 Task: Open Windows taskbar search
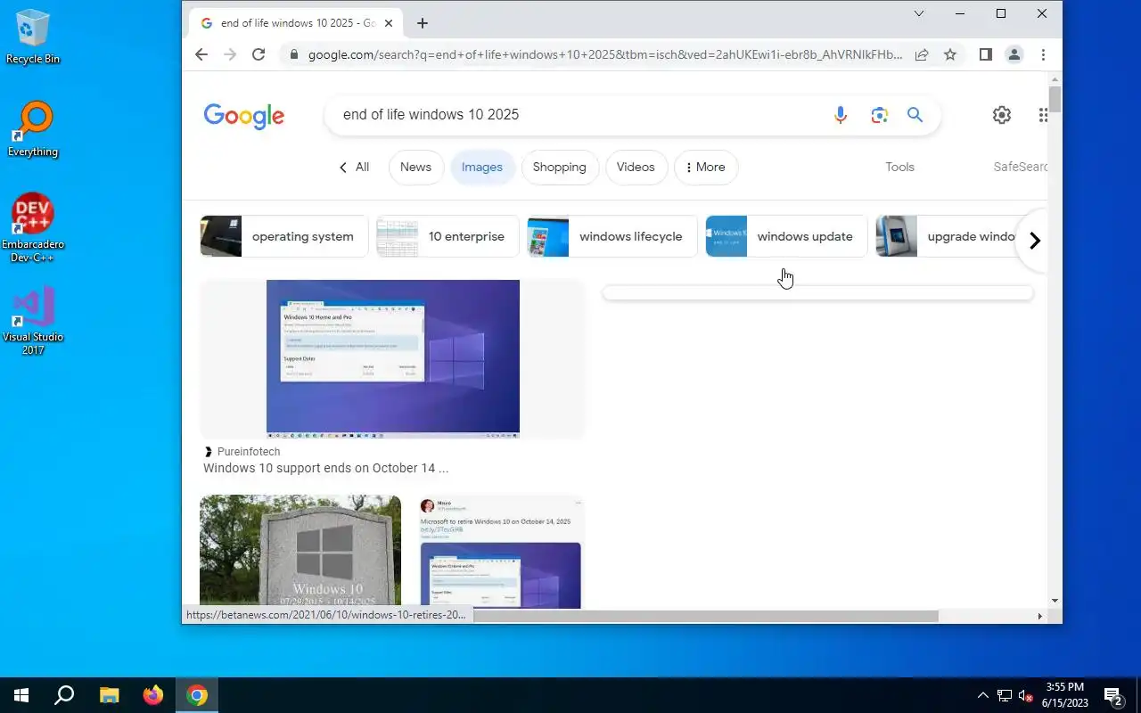64,695
